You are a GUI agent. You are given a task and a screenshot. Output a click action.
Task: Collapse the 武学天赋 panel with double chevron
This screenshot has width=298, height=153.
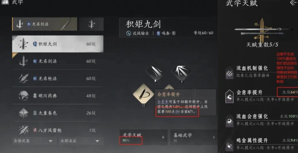tap(293, 3)
